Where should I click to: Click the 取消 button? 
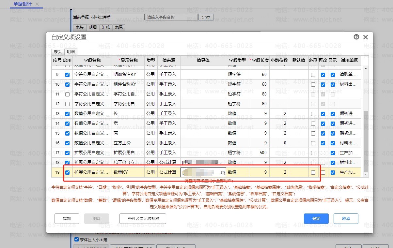346,219
